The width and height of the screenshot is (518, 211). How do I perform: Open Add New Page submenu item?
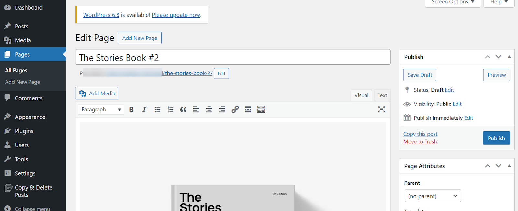point(23,82)
